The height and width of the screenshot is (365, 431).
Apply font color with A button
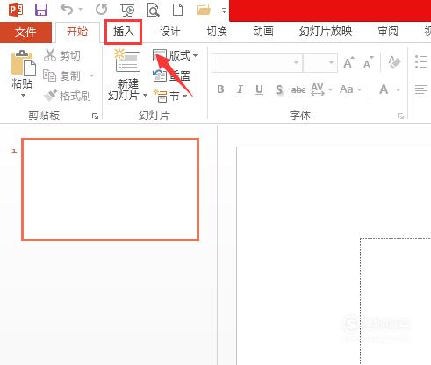point(384,89)
